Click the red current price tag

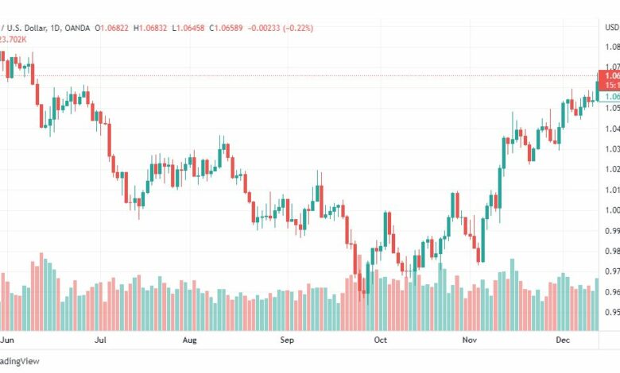(x=609, y=80)
